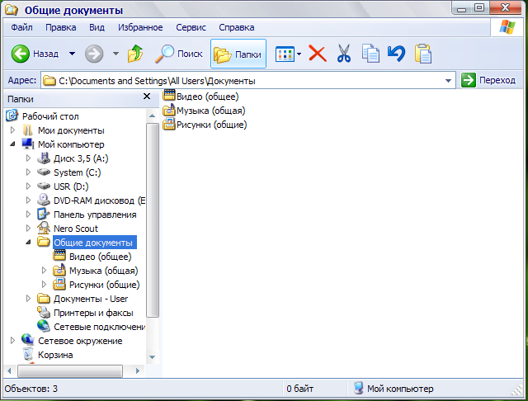Click tree pane horizontal scroll left arrow
The image size is (528, 401).
(9, 370)
